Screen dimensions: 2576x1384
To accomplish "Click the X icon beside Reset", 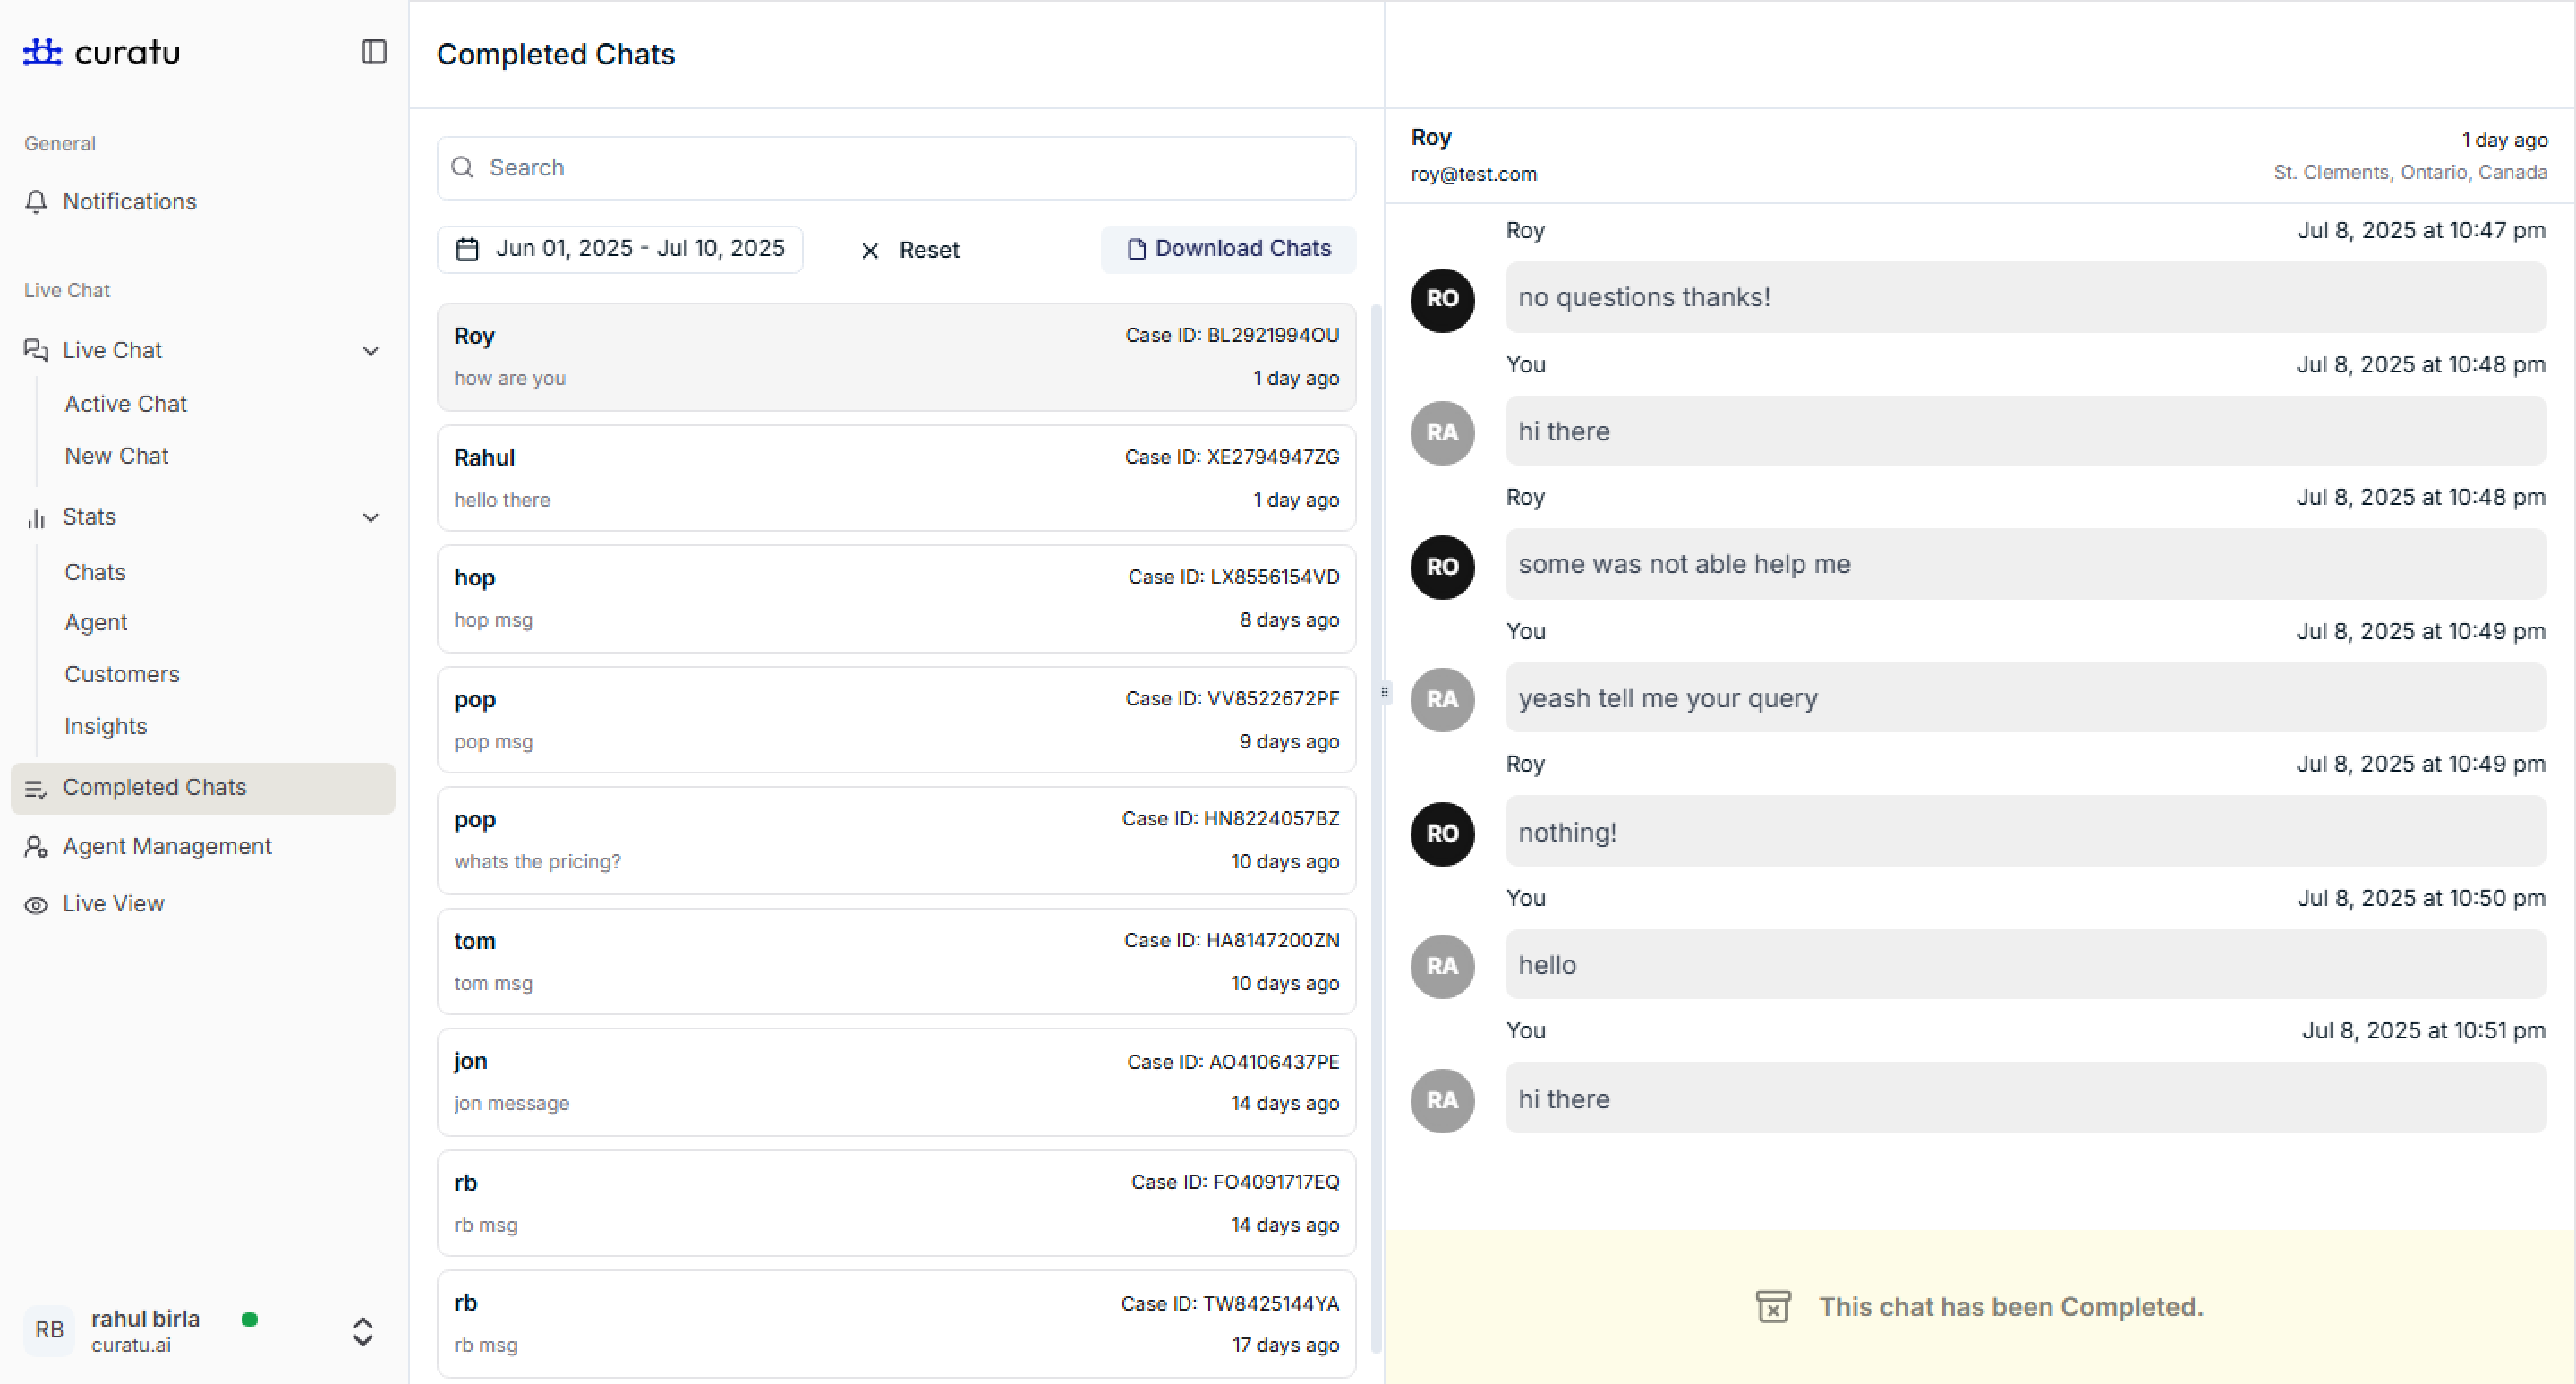I will (x=869, y=251).
